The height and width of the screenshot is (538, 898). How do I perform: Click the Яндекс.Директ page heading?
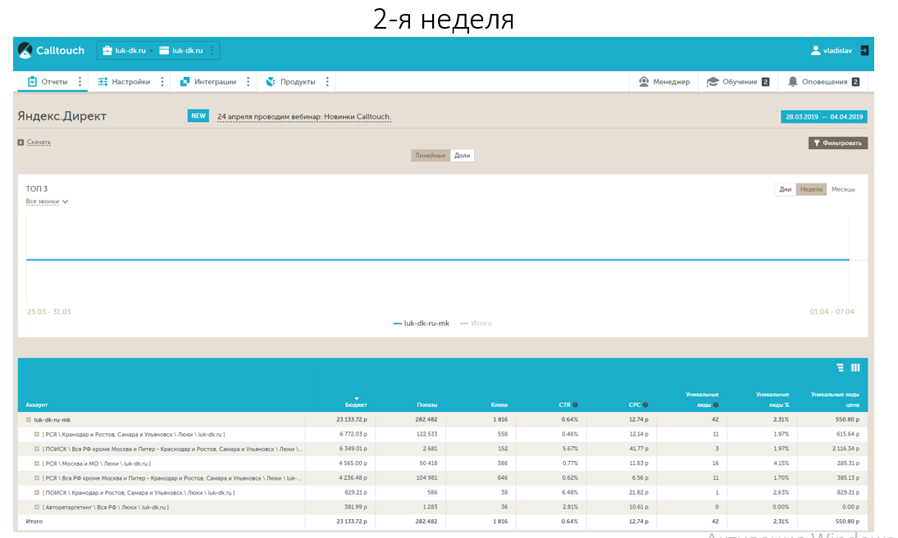point(62,116)
